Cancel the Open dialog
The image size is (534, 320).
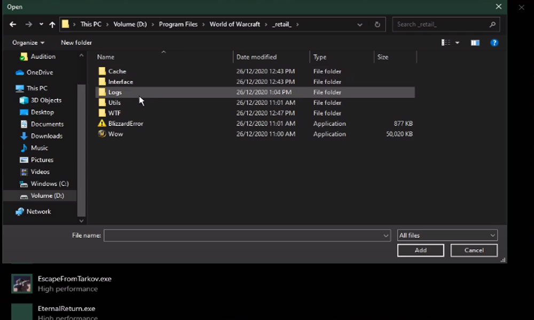(474, 250)
